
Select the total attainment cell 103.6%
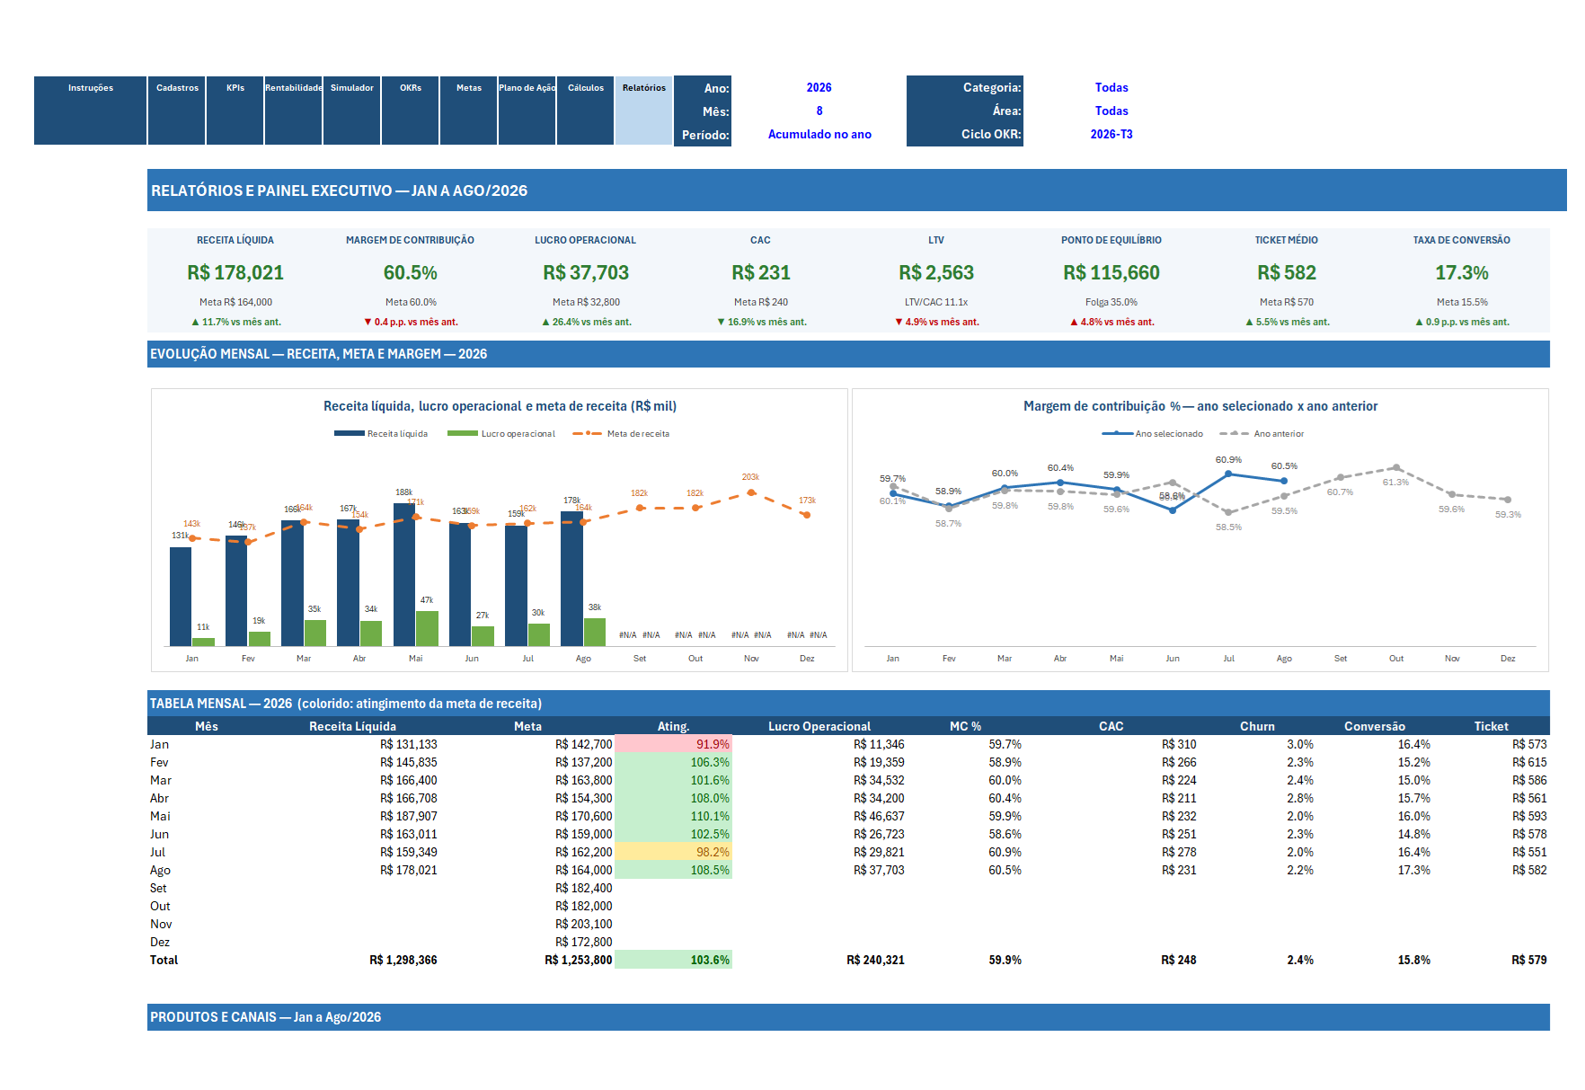[x=673, y=960]
